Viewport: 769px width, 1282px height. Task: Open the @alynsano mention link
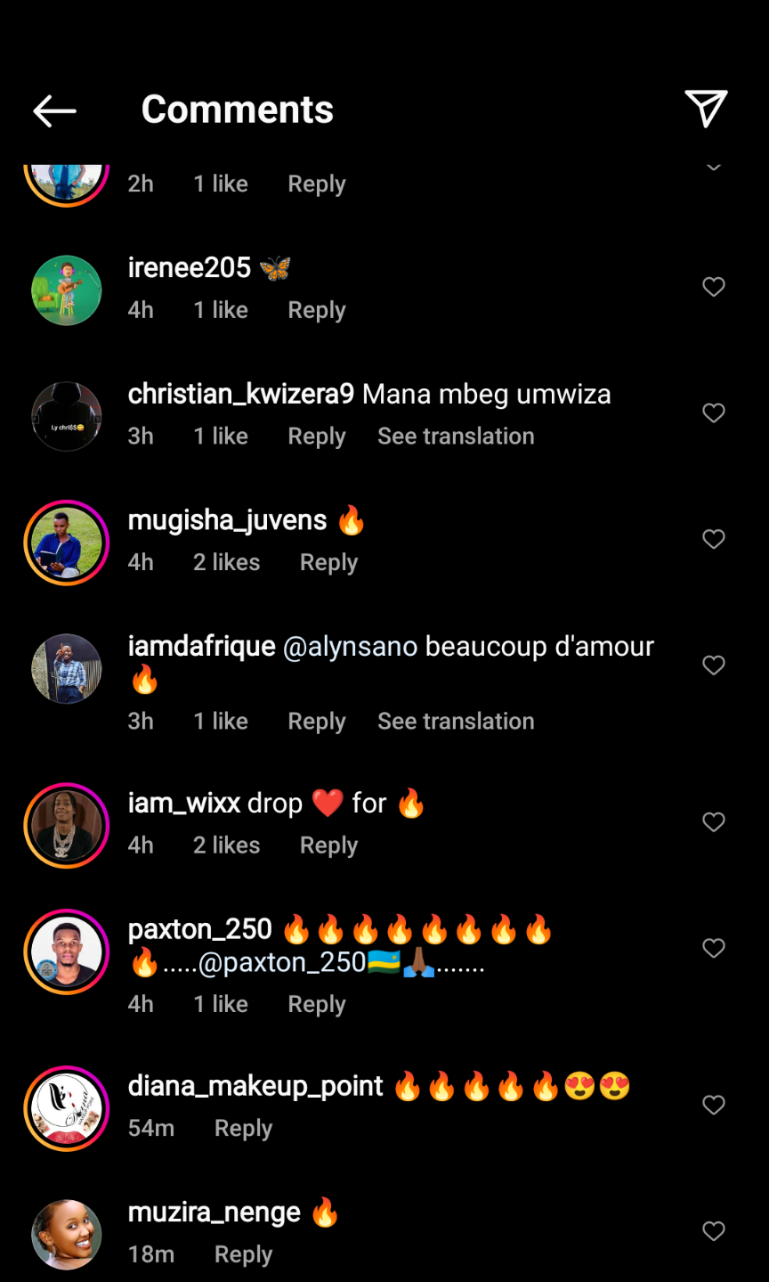350,647
